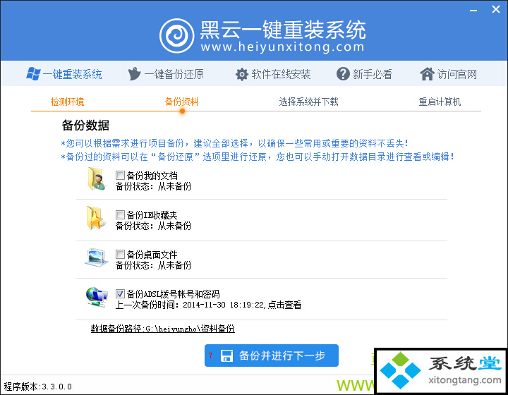Click 点击查看 after the last backup time
This screenshot has height=395, width=508.
[x=284, y=305]
